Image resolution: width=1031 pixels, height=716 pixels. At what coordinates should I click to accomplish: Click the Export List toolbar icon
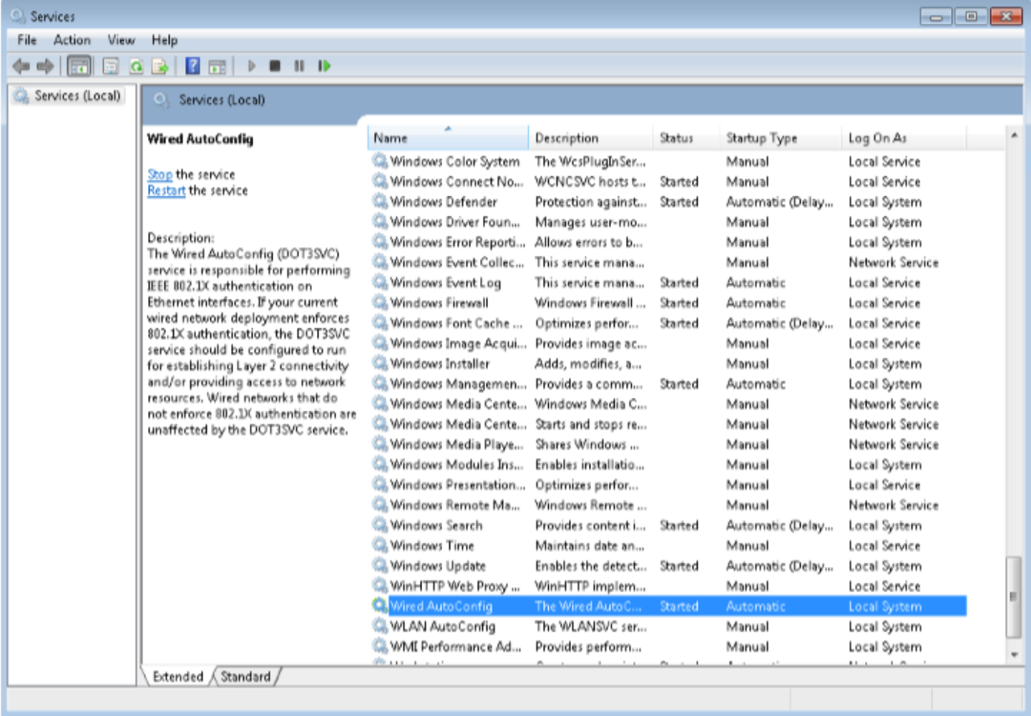coord(160,67)
